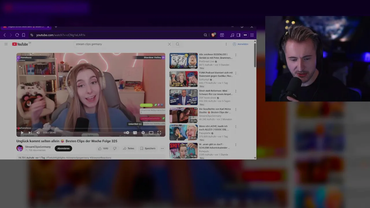The height and width of the screenshot is (208, 370).
Task: Open options menu for 'Alle zeichnen BODENLOS' video
Action: 236,55
